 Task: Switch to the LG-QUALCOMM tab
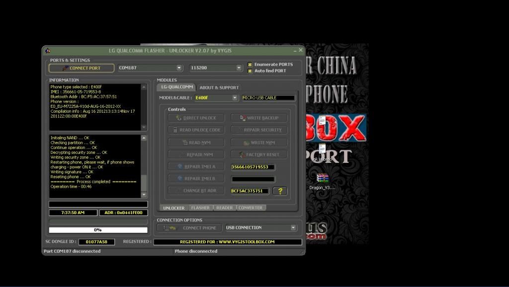[x=176, y=87]
